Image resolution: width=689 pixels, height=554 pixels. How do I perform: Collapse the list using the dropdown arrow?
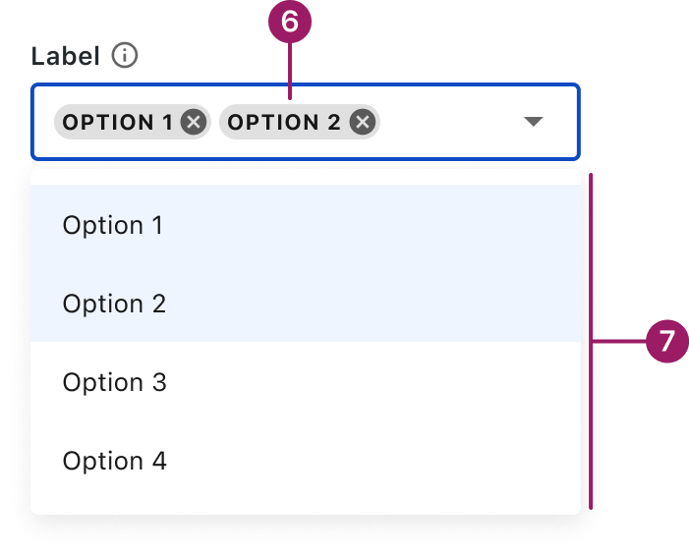click(533, 122)
